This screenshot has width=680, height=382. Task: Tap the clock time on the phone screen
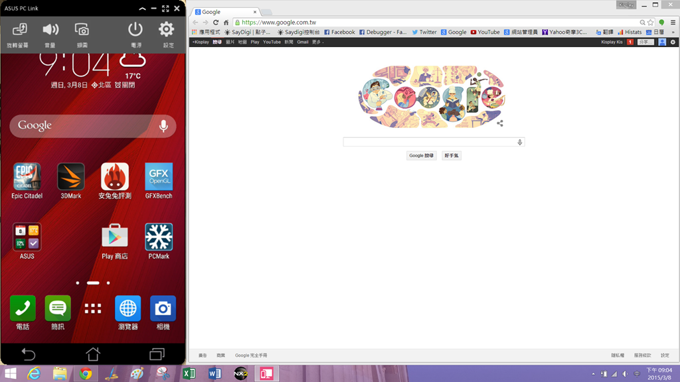pos(74,65)
